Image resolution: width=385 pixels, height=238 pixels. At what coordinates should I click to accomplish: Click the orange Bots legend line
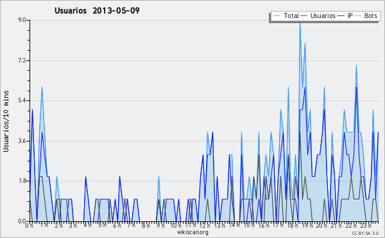[x=358, y=16]
